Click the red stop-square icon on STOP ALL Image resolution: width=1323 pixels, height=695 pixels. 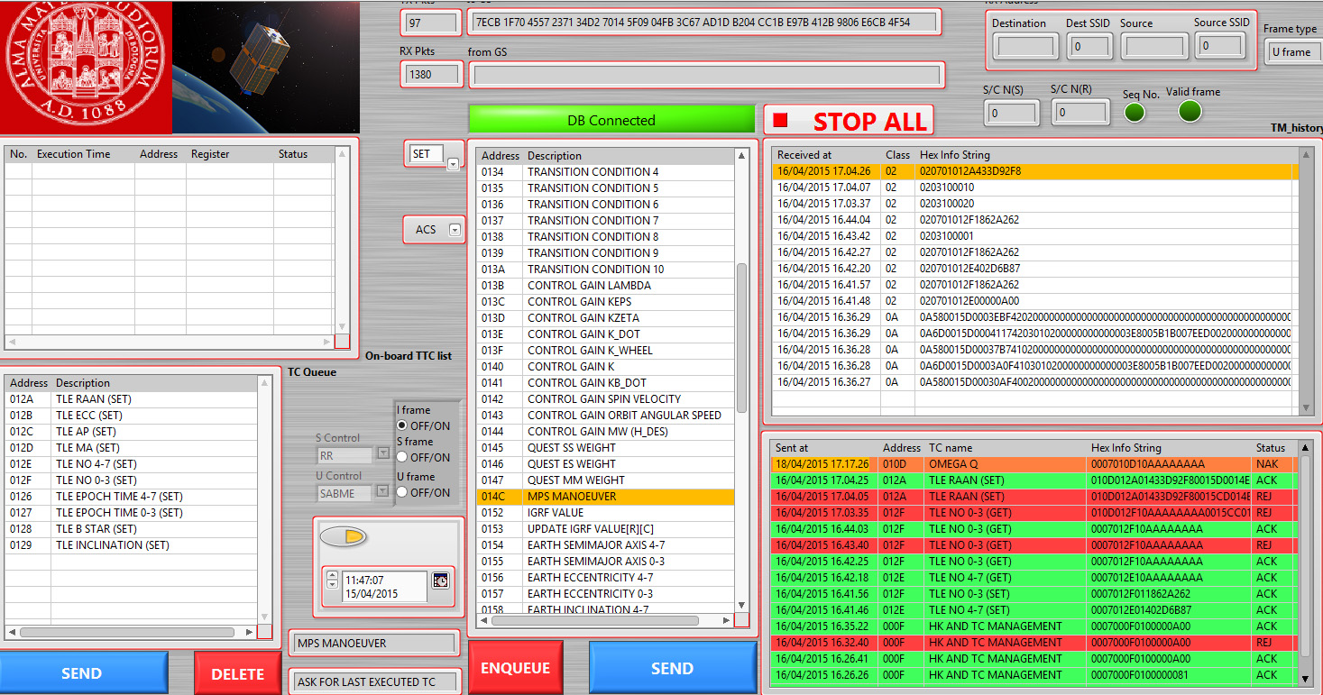tap(780, 120)
